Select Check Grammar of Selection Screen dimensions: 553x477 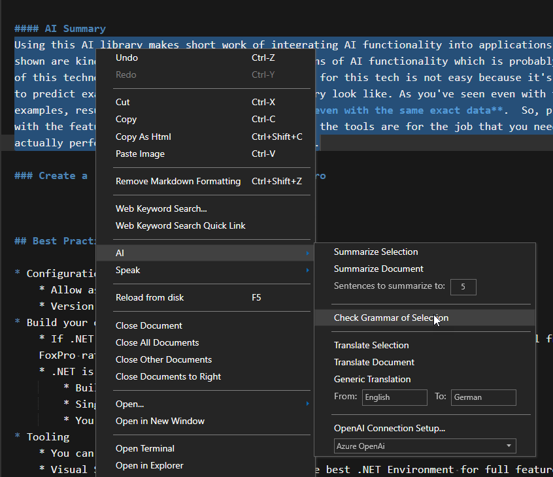[x=391, y=318]
